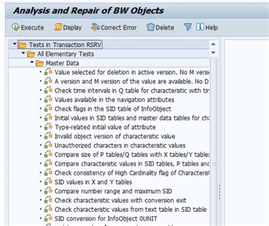Select 'Initial values in SID tables and master data'
Viewport: 269px width, 226px height.
coord(132,118)
